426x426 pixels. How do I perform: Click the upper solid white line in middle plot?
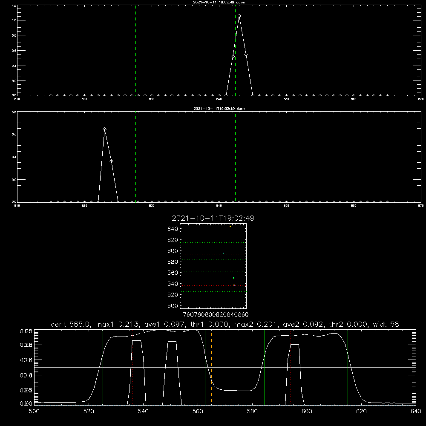tap(213, 240)
